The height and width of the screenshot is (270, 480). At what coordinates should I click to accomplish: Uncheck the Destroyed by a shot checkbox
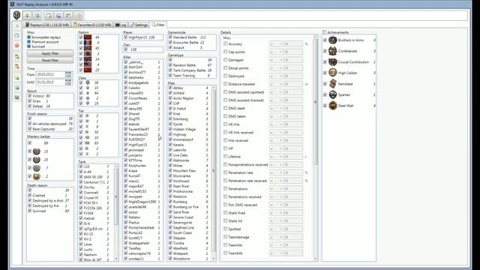point(30,200)
